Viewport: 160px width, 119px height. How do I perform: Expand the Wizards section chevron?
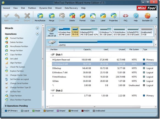[37, 28]
